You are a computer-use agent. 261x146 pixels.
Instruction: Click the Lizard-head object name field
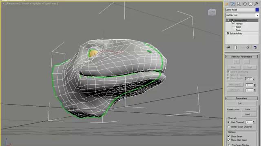tap(240, 10)
